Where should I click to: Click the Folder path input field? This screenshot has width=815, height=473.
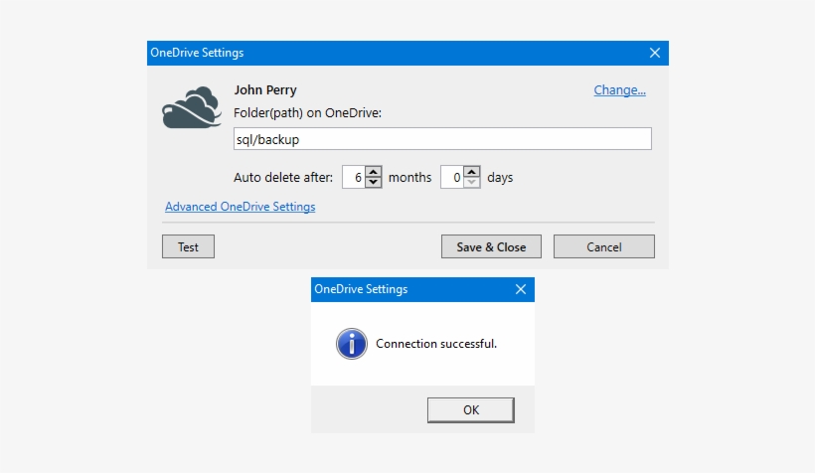pos(442,139)
